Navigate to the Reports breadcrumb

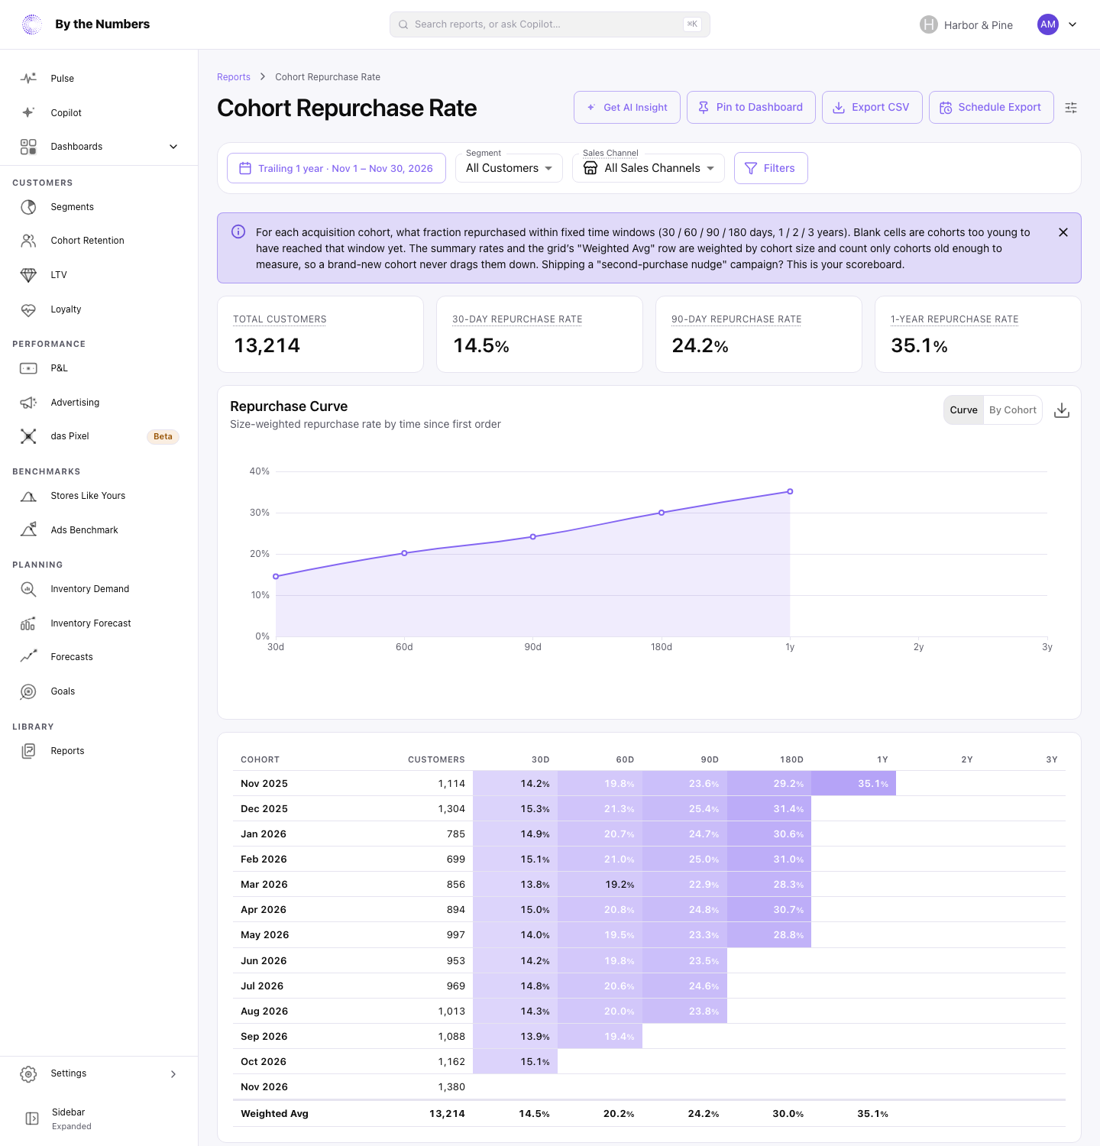[234, 77]
